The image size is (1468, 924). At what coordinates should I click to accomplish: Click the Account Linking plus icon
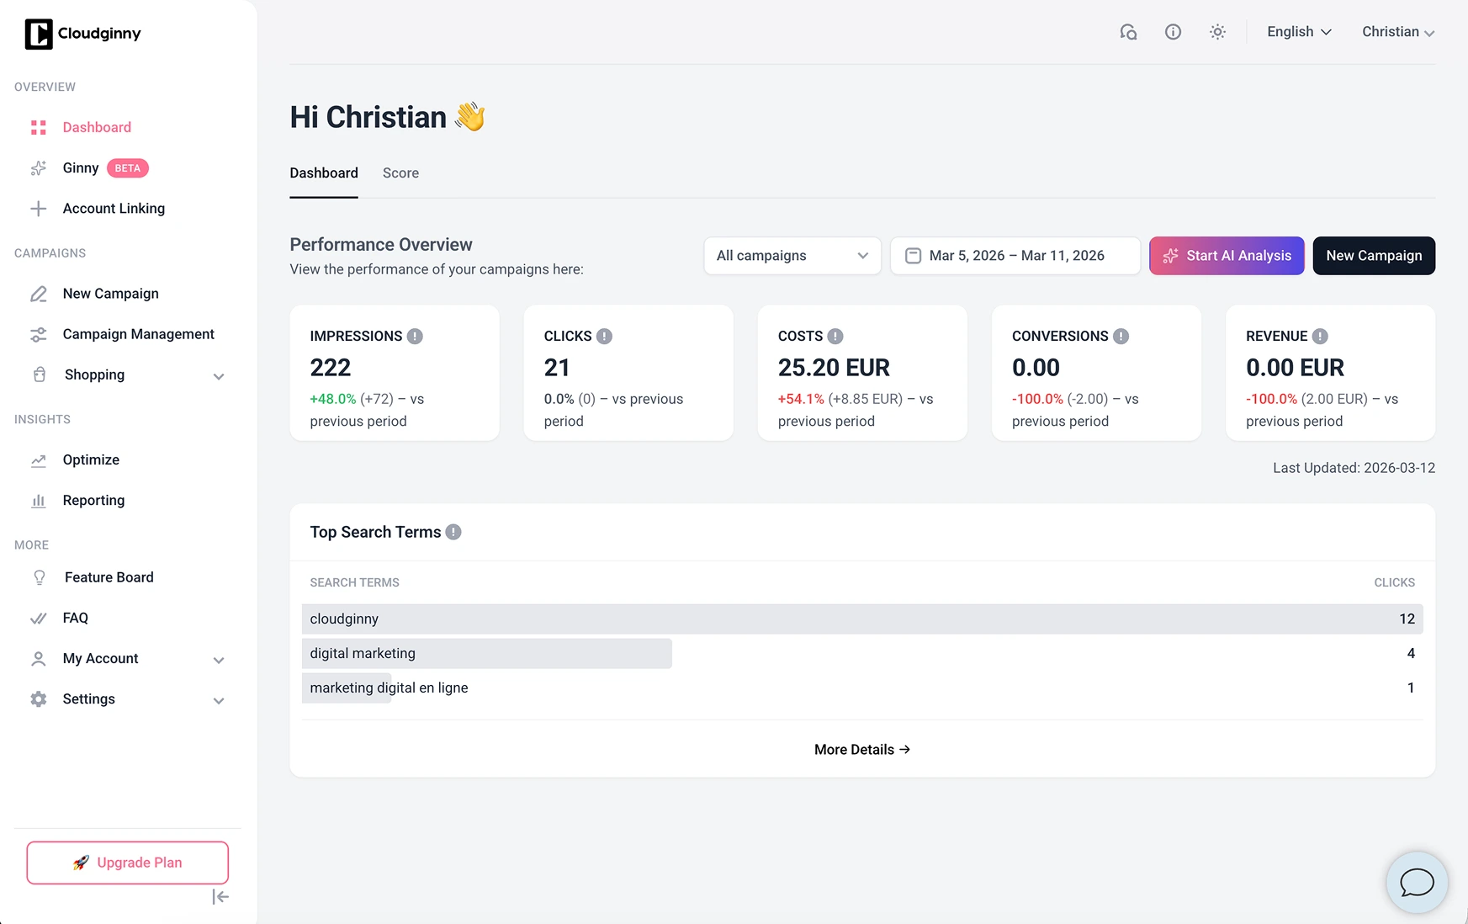point(39,208)
